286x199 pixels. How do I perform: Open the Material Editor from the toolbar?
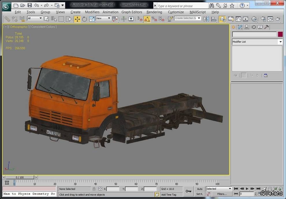(254, 19)
